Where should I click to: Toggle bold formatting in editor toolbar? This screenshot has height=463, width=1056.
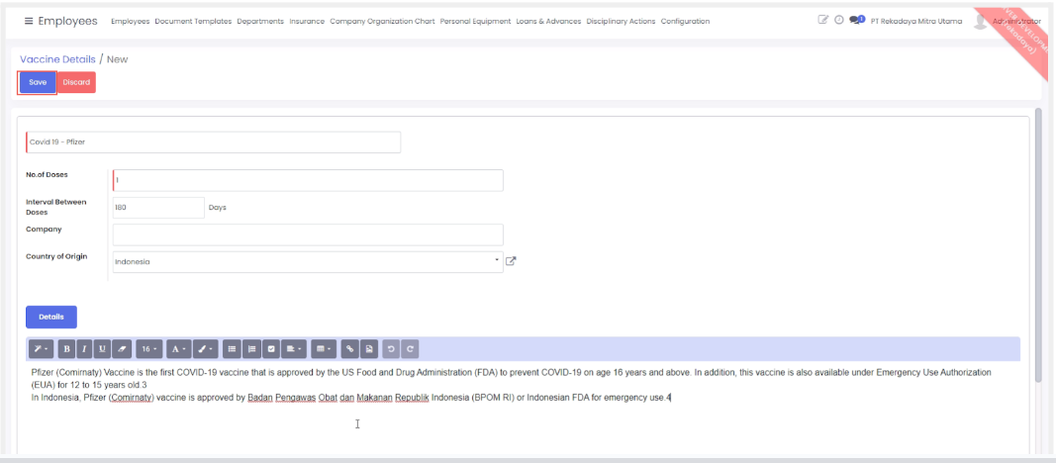click(x=67, y=349)
